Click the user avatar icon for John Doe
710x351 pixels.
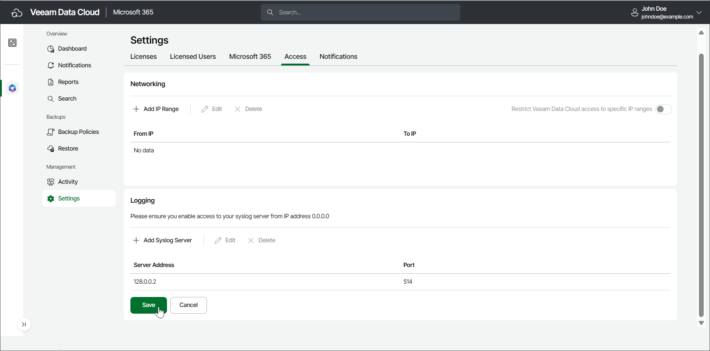pyautogui.click(x=635, y=13)
